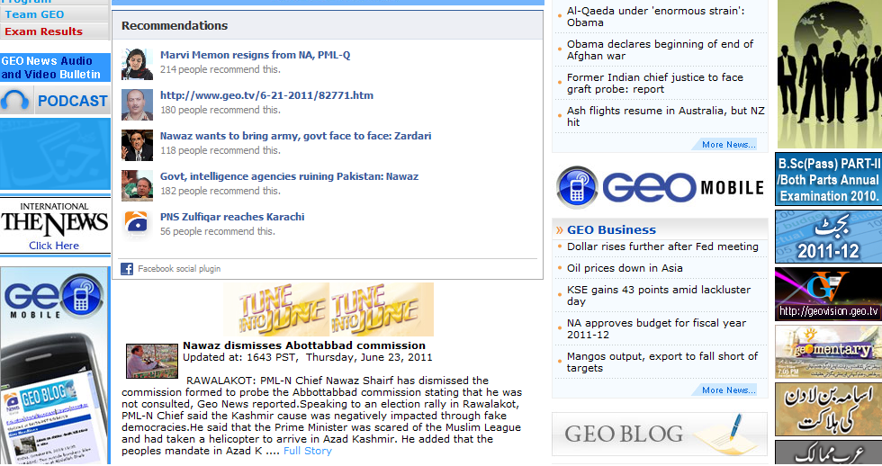
Task: Click 'More News...' under GEO Business
Action: point(728,390)
